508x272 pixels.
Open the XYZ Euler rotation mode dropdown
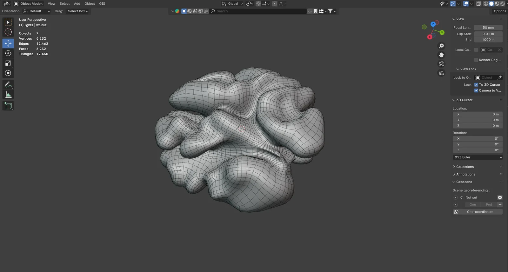pyautogui.click(x=478, y=157)
